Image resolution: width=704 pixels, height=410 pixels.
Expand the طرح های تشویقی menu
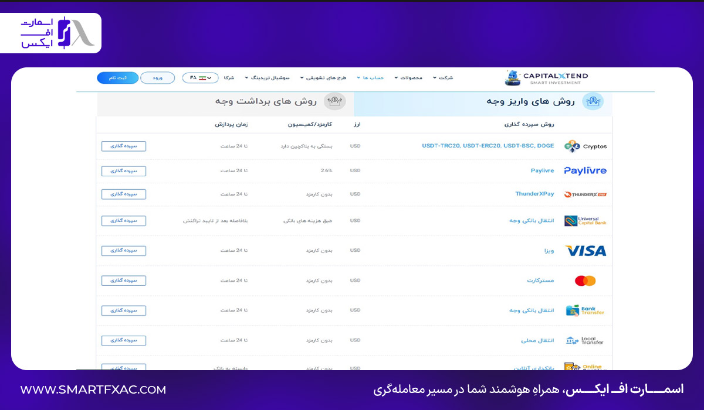coord(323,78)
